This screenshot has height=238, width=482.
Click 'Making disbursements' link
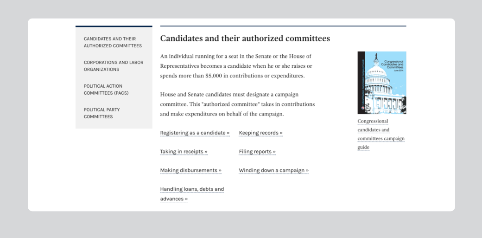pyautogui.click(x=190, y=170)
